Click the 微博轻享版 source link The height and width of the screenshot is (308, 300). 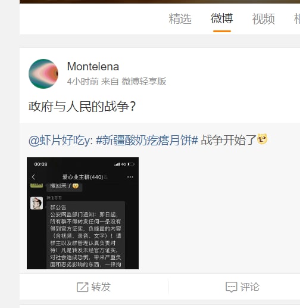(144, 82)
